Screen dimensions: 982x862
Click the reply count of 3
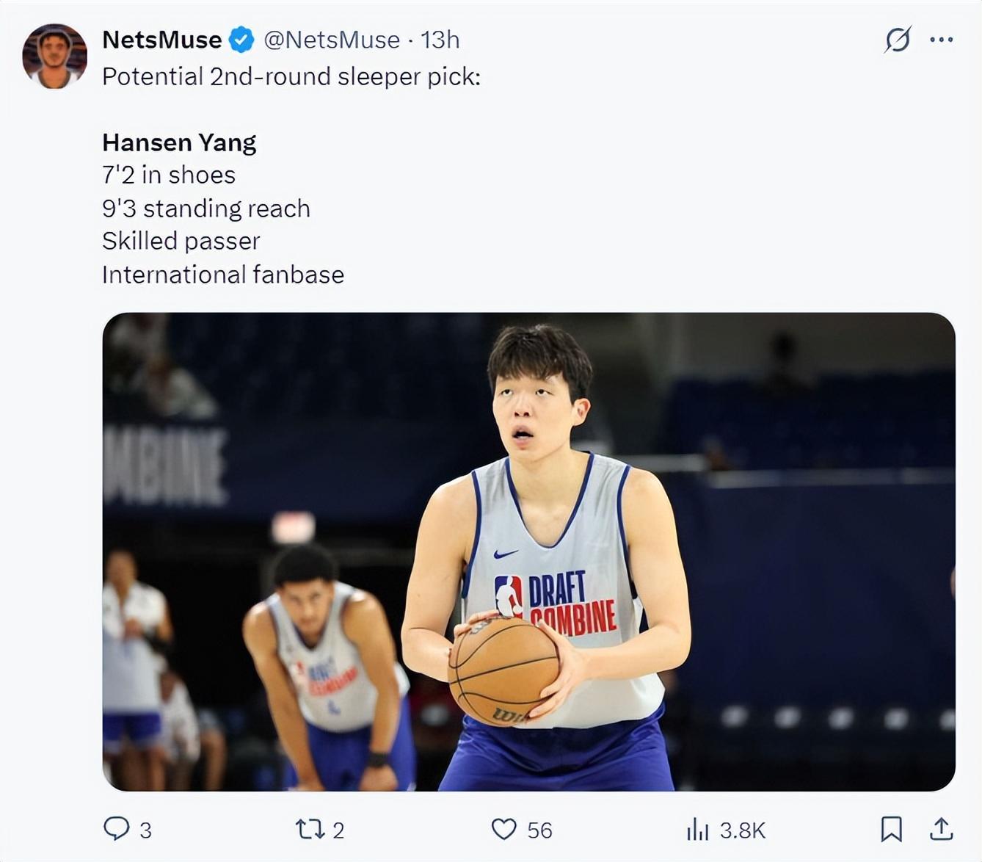(145, 830)
